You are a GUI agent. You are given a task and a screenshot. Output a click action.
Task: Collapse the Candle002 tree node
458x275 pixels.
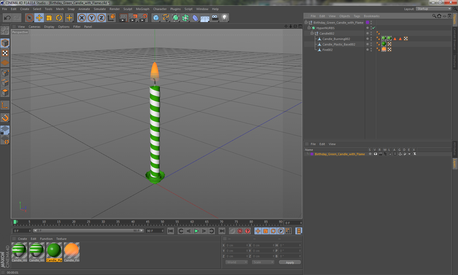(312, 33)
